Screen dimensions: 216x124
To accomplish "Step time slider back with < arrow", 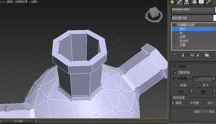I will [x=1, y=121].
